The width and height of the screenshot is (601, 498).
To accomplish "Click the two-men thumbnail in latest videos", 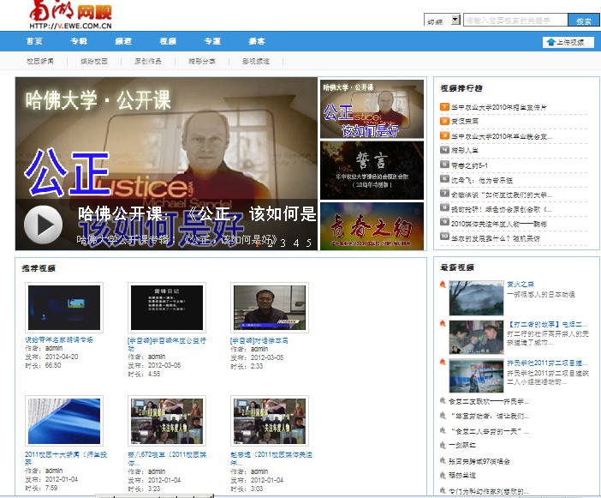I will click(476, 337).
